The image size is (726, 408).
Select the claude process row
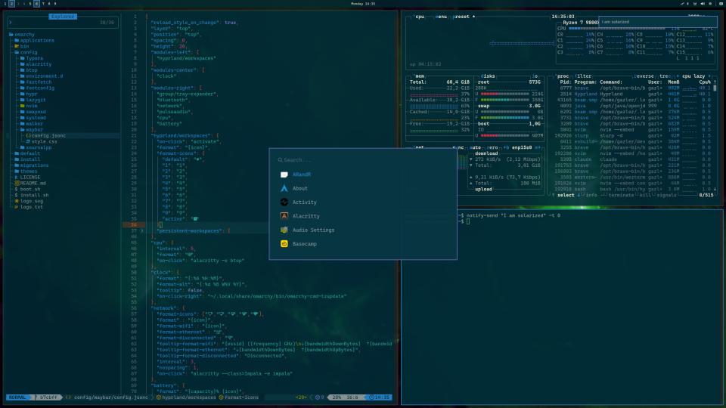(634, 159)
